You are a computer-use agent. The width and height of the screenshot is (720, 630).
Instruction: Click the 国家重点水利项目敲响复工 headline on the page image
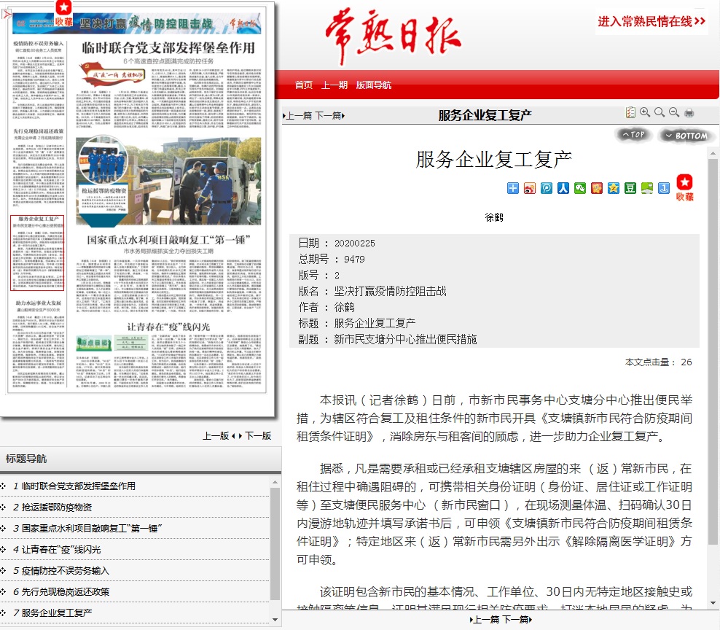(168, 239)
